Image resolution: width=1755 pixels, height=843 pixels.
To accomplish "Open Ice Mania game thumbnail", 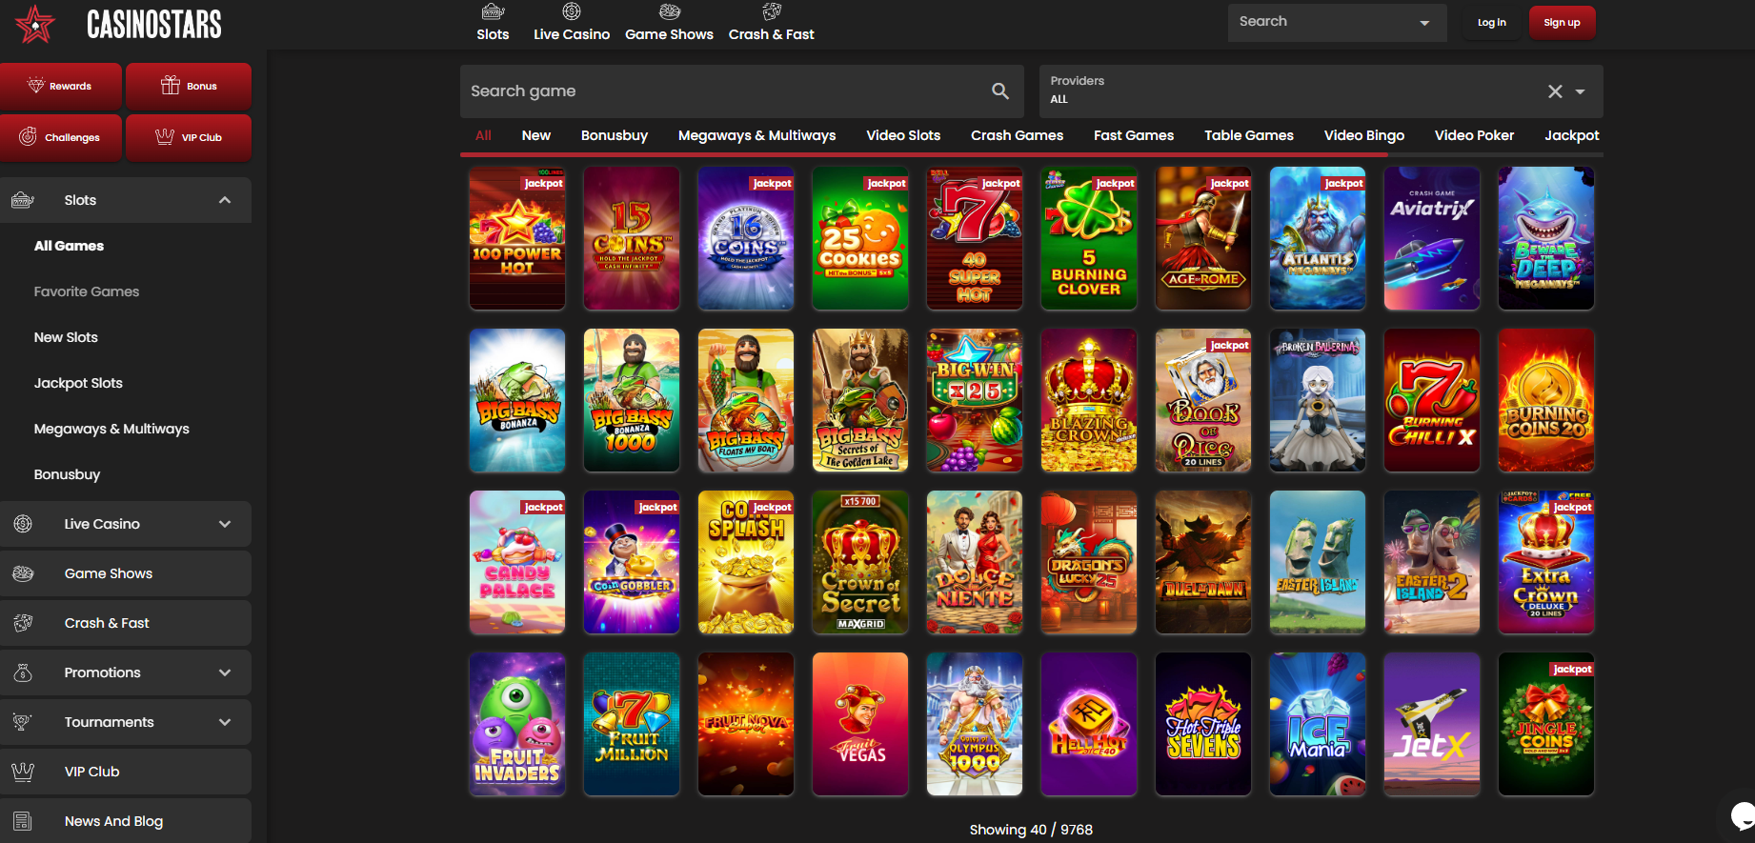I will click(x=1318, y=724).
